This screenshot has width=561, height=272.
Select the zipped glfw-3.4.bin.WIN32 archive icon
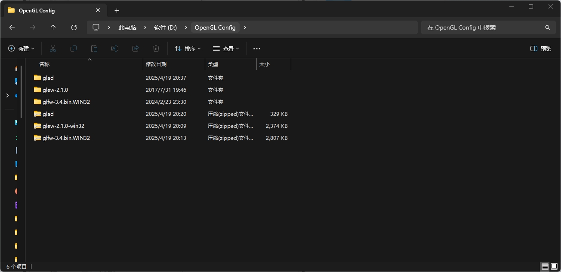(37, 138)
